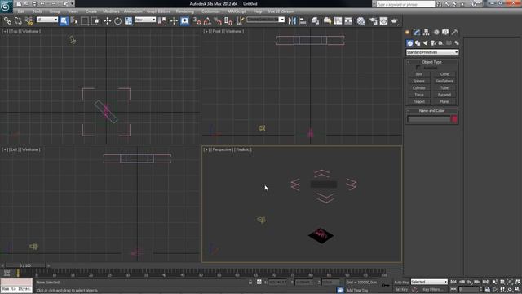Click the Cylinder primitive button

pos(419,88)
